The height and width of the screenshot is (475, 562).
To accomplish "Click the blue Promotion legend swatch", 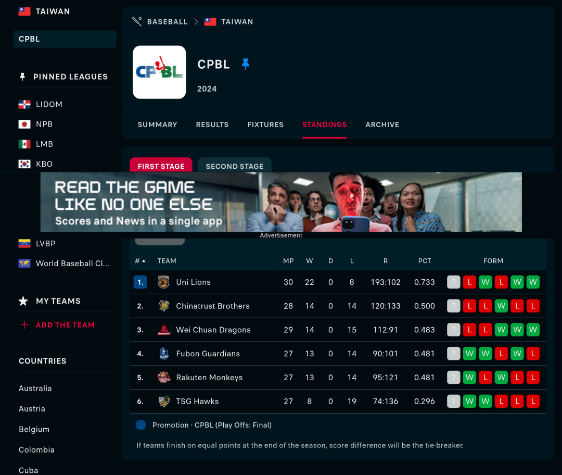I will pos(141,425).
